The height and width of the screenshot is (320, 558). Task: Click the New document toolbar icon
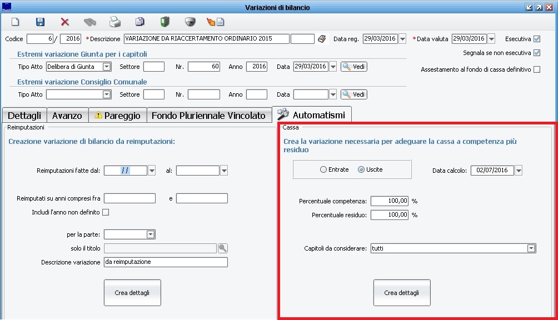click(x=16, y=22)
